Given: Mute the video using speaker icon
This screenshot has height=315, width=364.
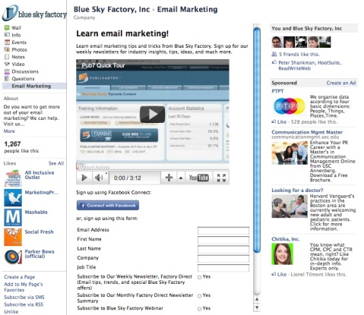Looking at the screenshot, I should tap(99, 178).
